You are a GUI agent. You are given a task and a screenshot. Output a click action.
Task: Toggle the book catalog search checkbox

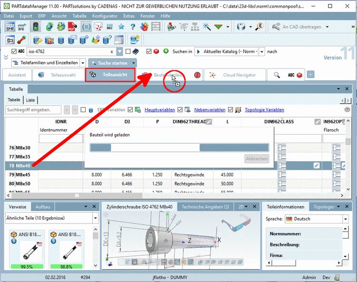pos(128,51)
